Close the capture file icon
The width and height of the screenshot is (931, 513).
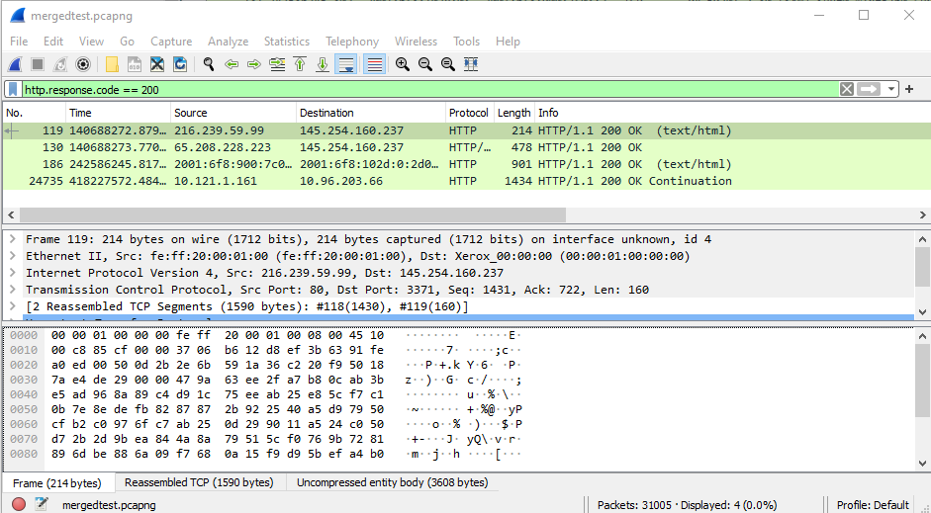click(156, 64)
